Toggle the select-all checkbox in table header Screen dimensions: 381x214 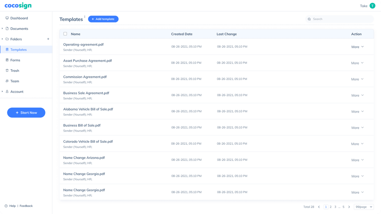[65, 34]
